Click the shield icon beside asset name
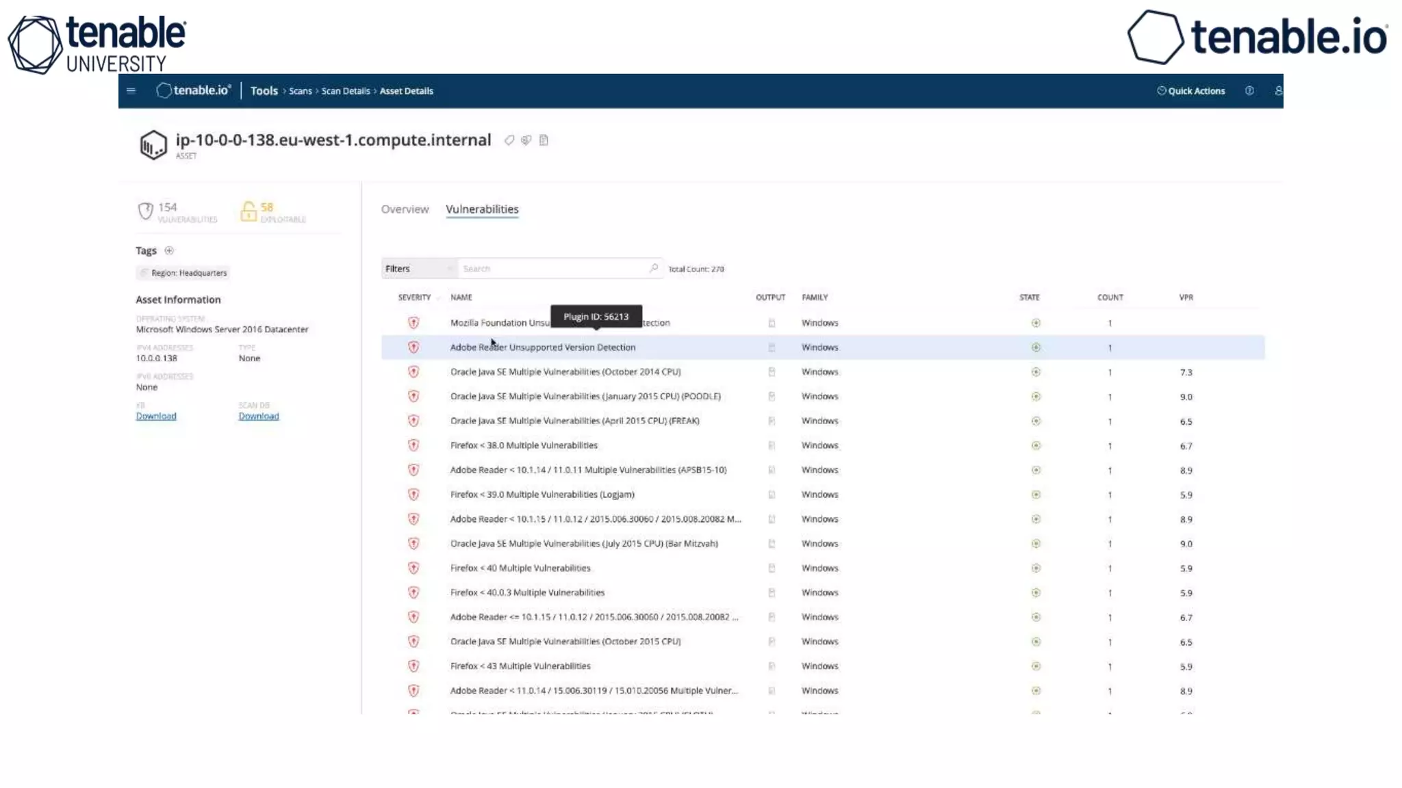1402x788 pixels. click(526, 140)
